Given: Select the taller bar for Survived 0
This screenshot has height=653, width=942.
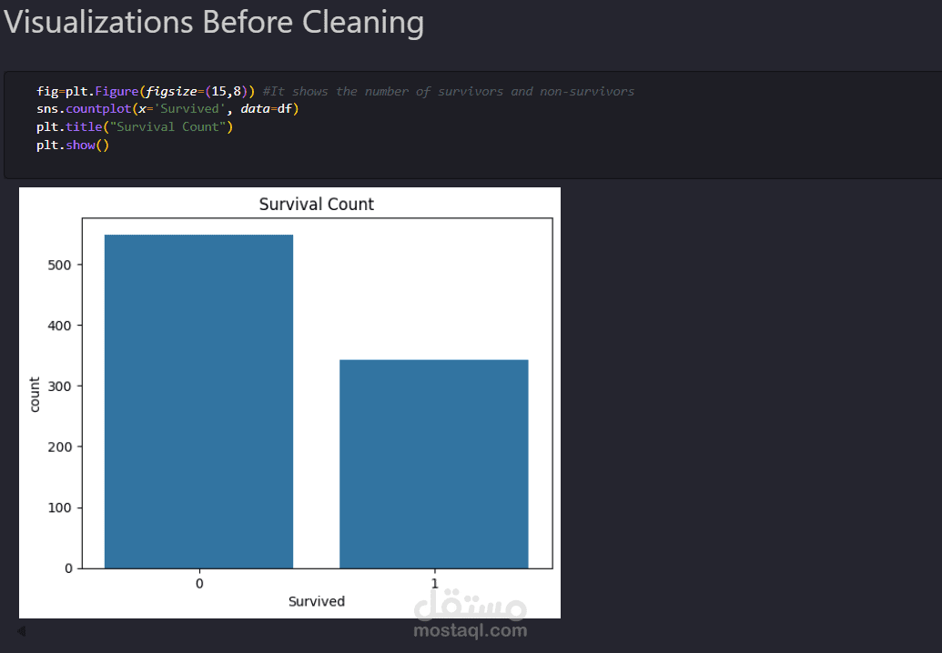Looking at the screenshot, I should pos(198,401).
